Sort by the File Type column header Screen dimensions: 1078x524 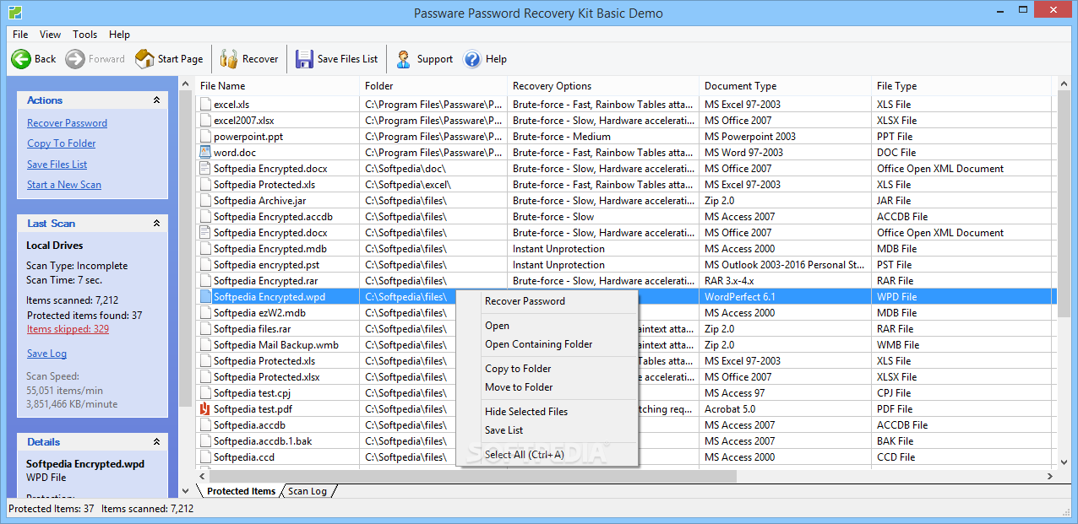pos(961,86)
